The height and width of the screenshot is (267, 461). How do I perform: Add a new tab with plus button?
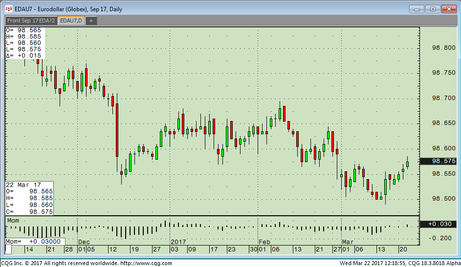tap(91, 21)
